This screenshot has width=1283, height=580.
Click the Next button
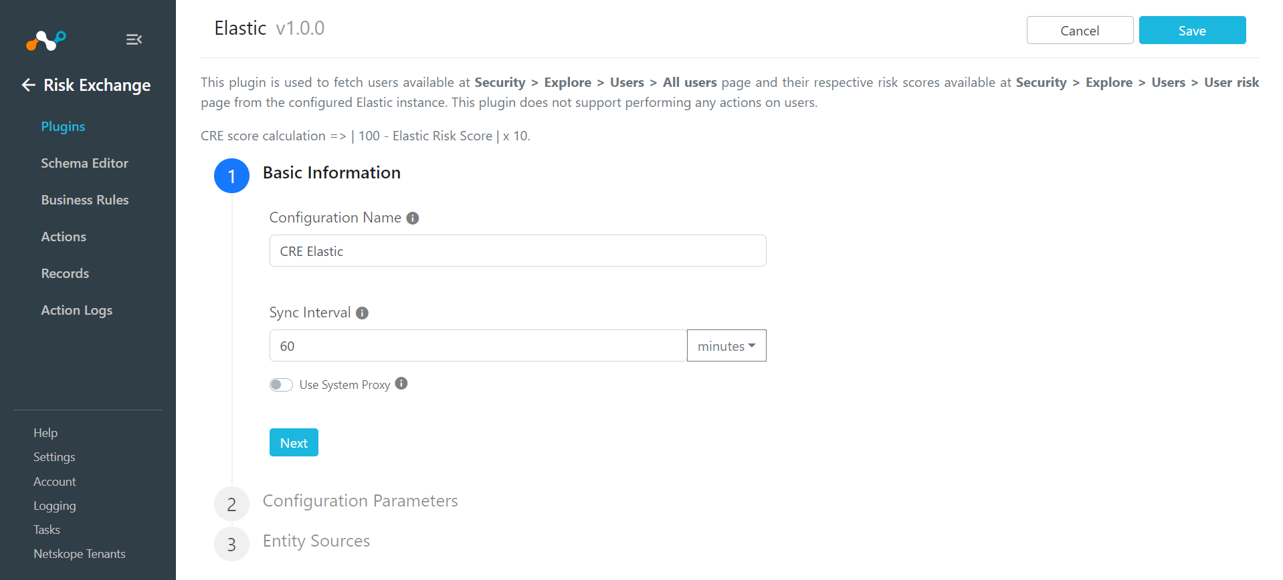click(x=294, y=442)
